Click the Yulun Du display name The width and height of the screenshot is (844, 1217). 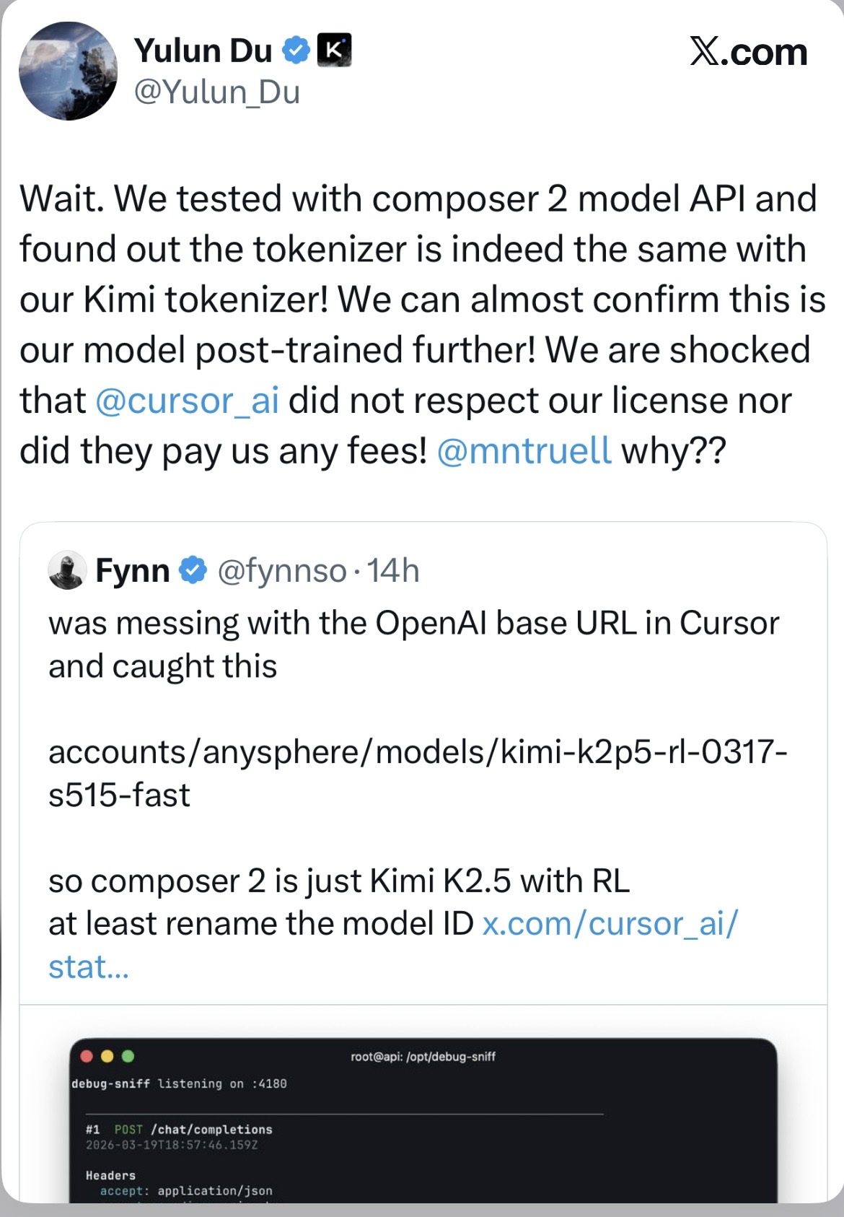tap(203, 51)
